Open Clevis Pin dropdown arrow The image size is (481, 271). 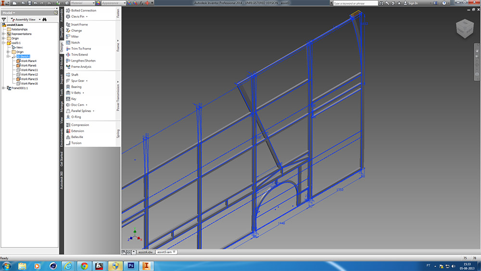87,16
